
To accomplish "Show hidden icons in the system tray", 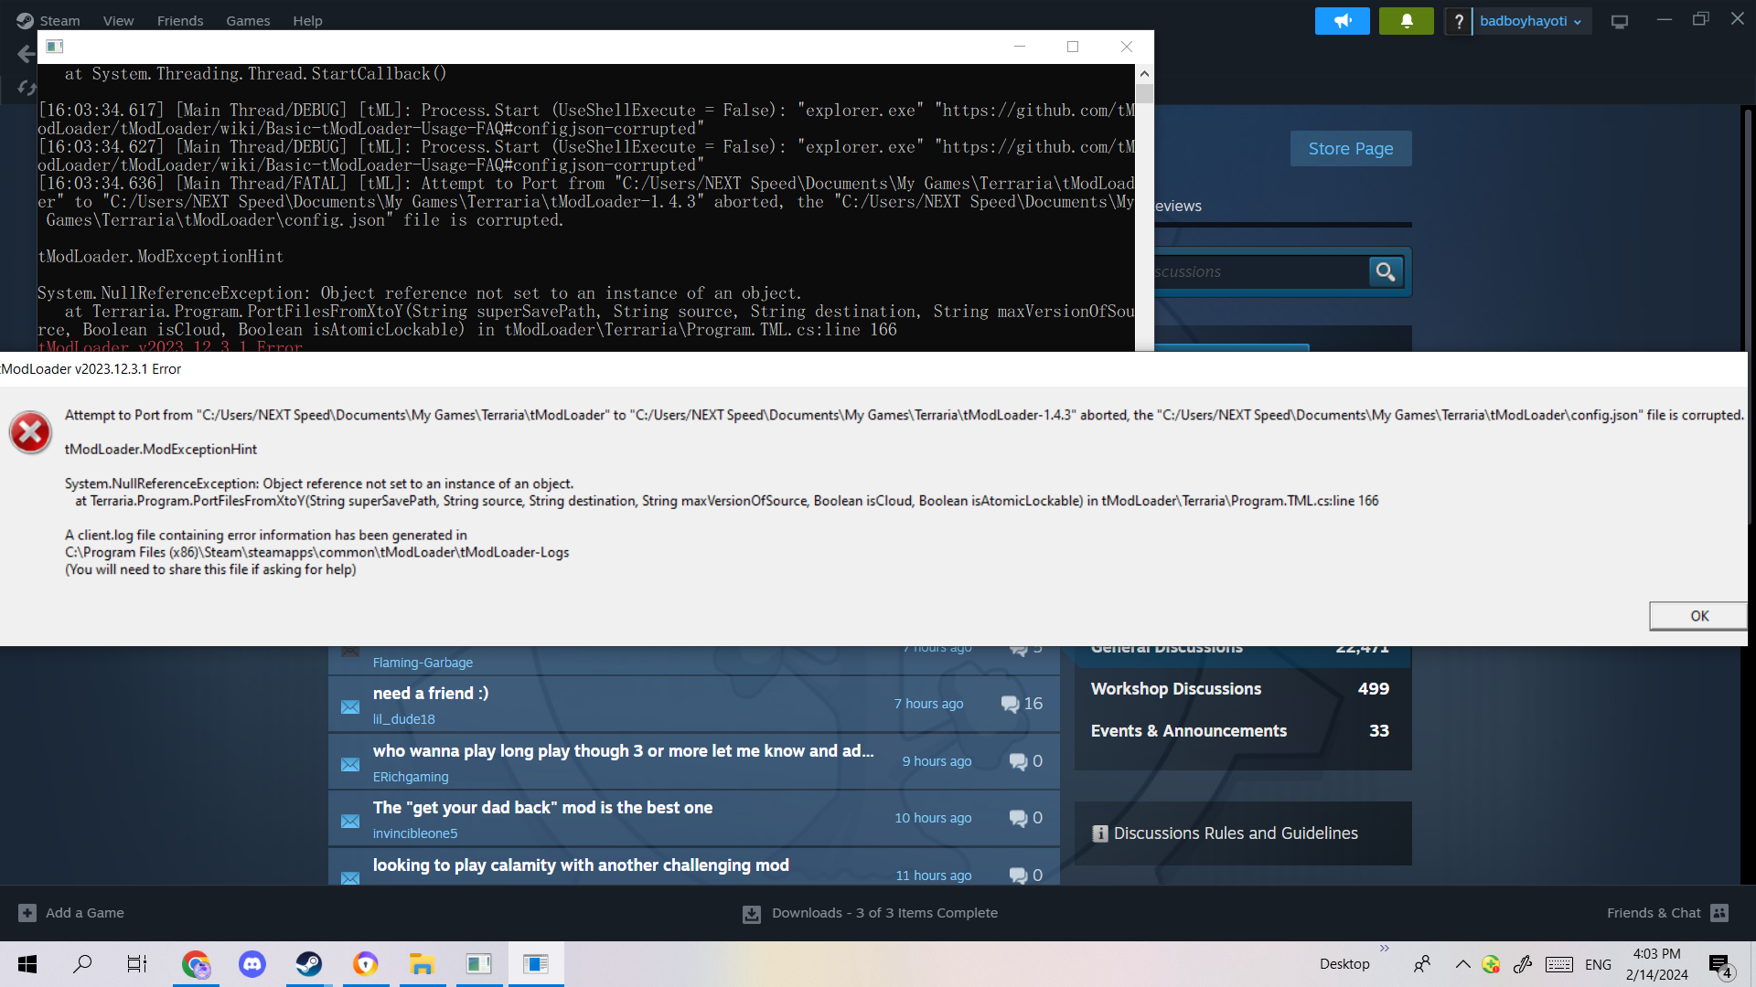I will 1462,964.
